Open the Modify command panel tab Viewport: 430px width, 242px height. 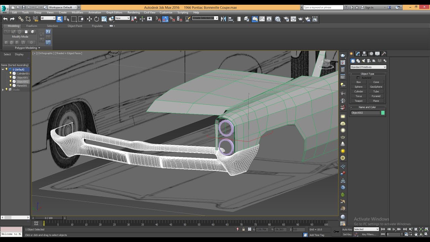click(x=358, y=54)
